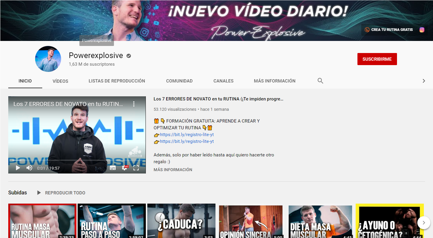Click the channel banner '¡Nuevo vídeo diario!' image
This screenshot has height=238, width=433.
point(216,20)
